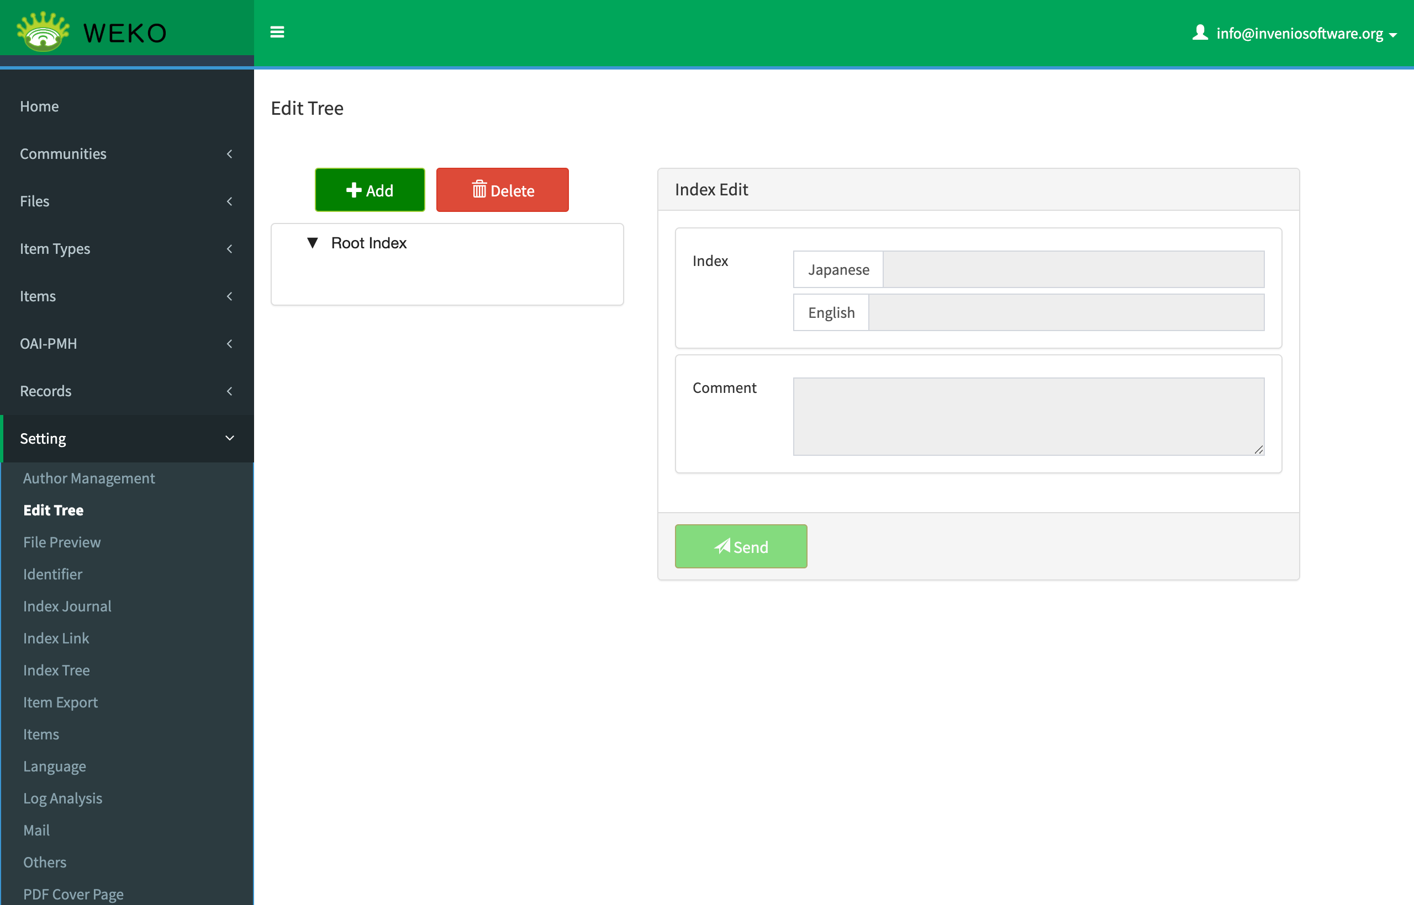The height and width of the screenshot is (905, 1414).
Task: Grab the Comment textarea resize handle
Action: [x=1258, y=450]
